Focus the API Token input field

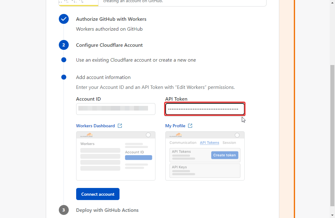[x=205, y=109]
